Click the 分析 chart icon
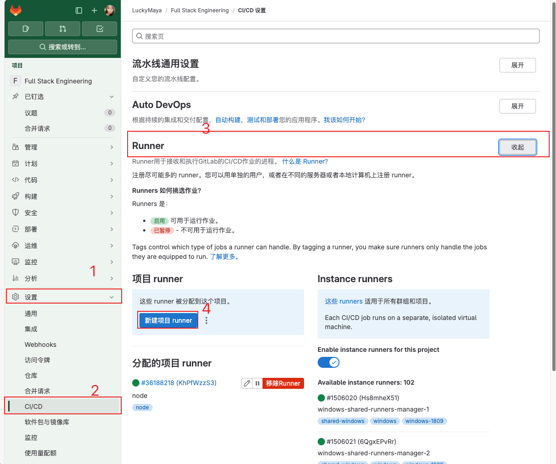 15,278
